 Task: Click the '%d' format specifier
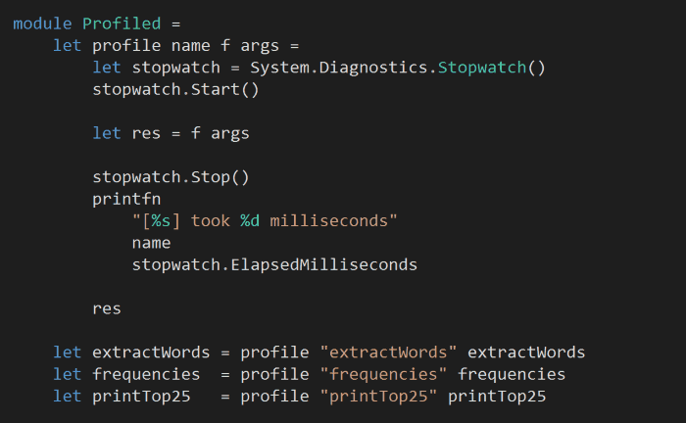pos(250,220)
